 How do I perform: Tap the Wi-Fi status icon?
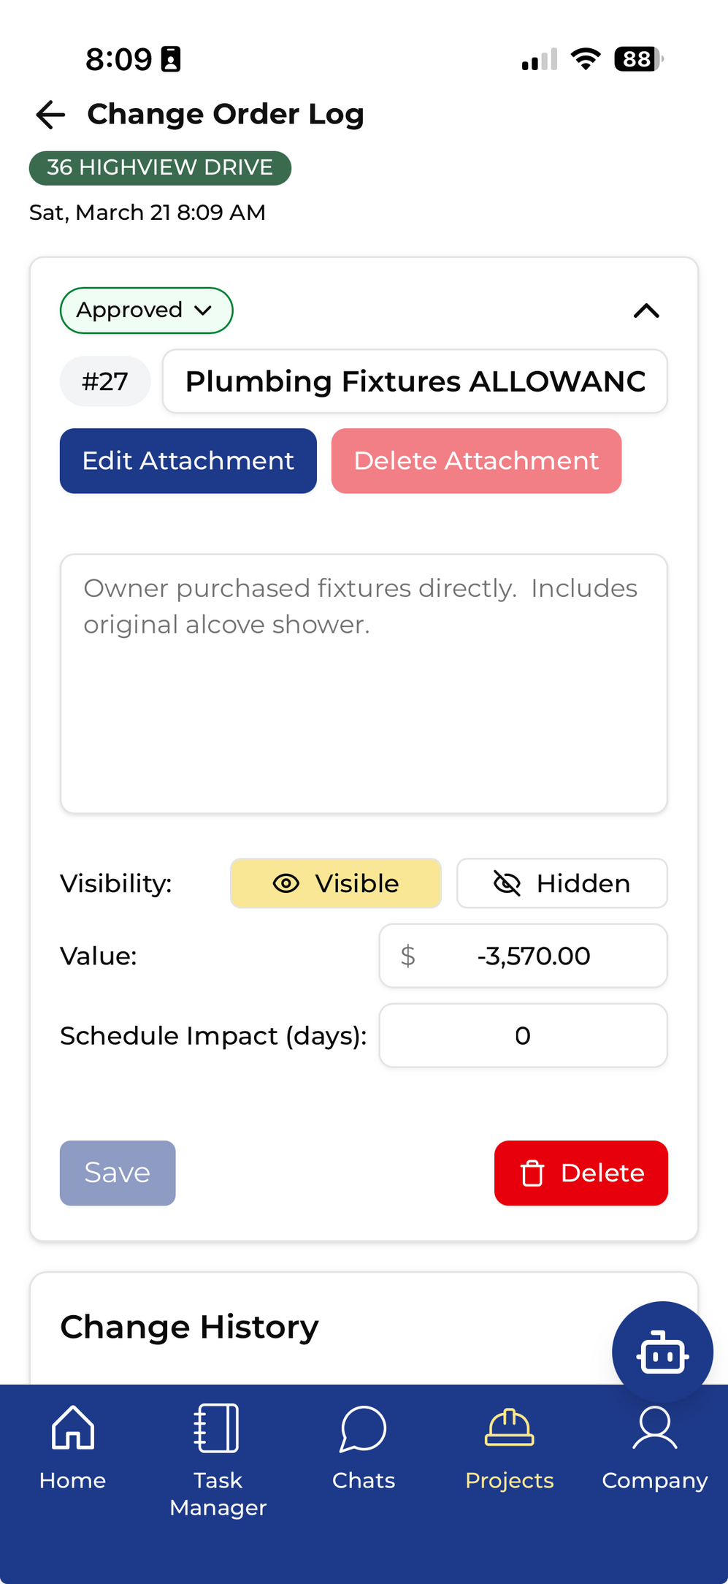tap(585, 59)
